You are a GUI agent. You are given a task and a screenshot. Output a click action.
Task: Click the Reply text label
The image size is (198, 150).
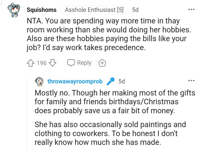84,63
